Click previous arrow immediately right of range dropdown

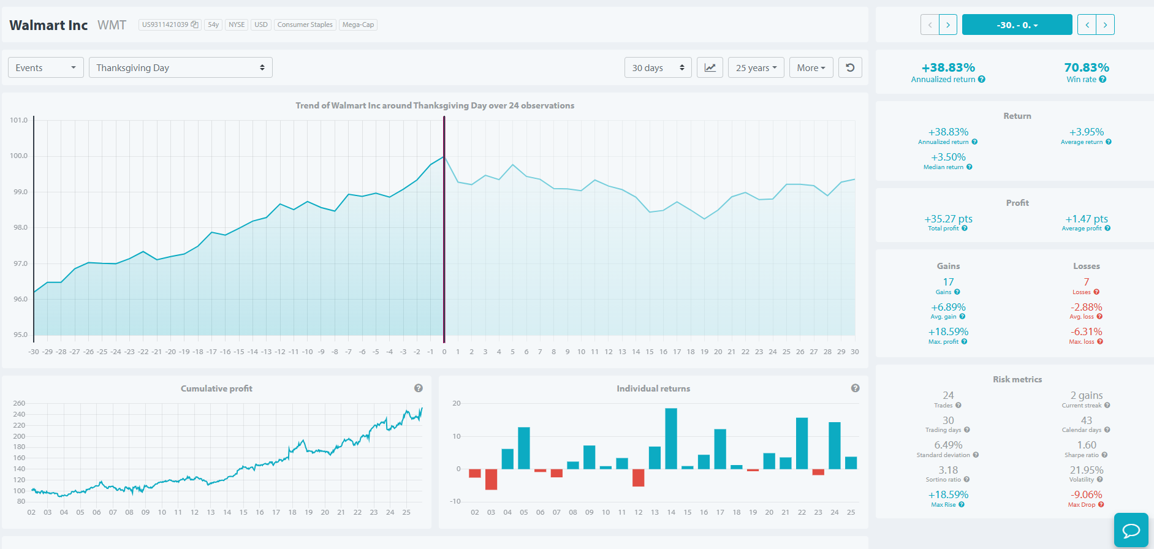tap(1087, 25)
